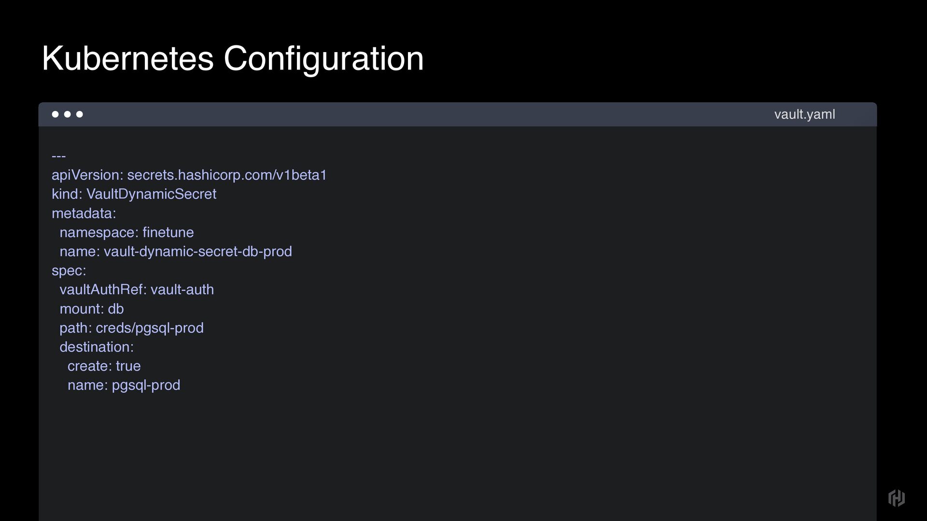Select the vault.yaml filename label
The width and height of the screenshot is (927, 521).
click(804, 114)
